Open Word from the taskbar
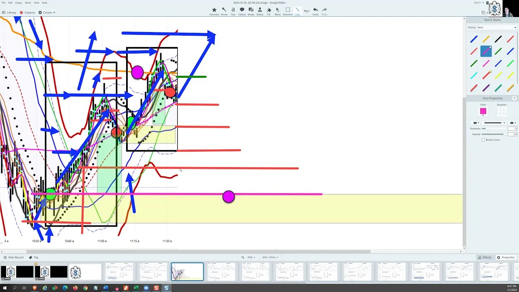This screenshot has height=292, width=519. point(105,288)
